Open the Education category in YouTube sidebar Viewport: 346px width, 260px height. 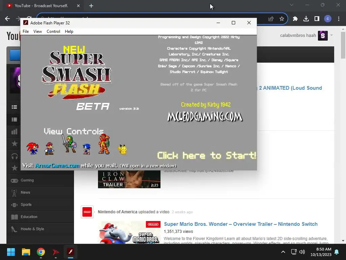[x=40, y=217]
